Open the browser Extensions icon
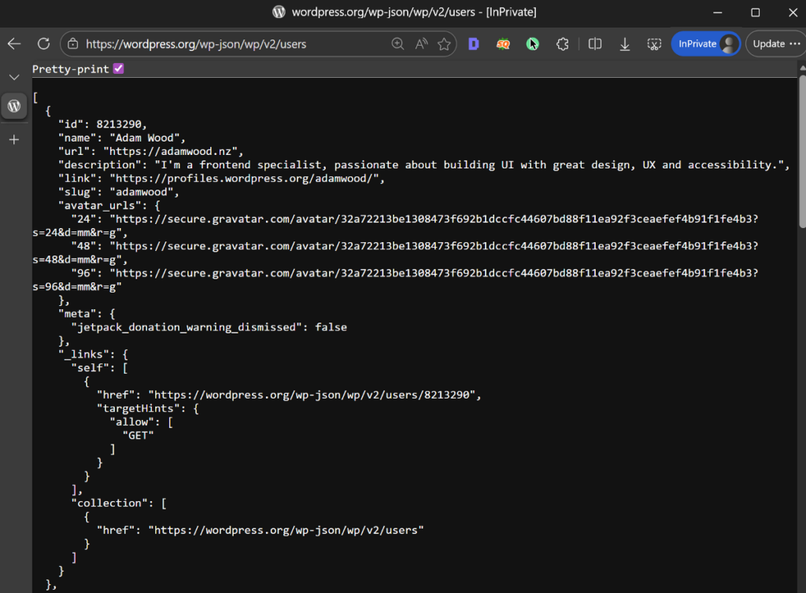806x593 pixels. click(562, 44)
